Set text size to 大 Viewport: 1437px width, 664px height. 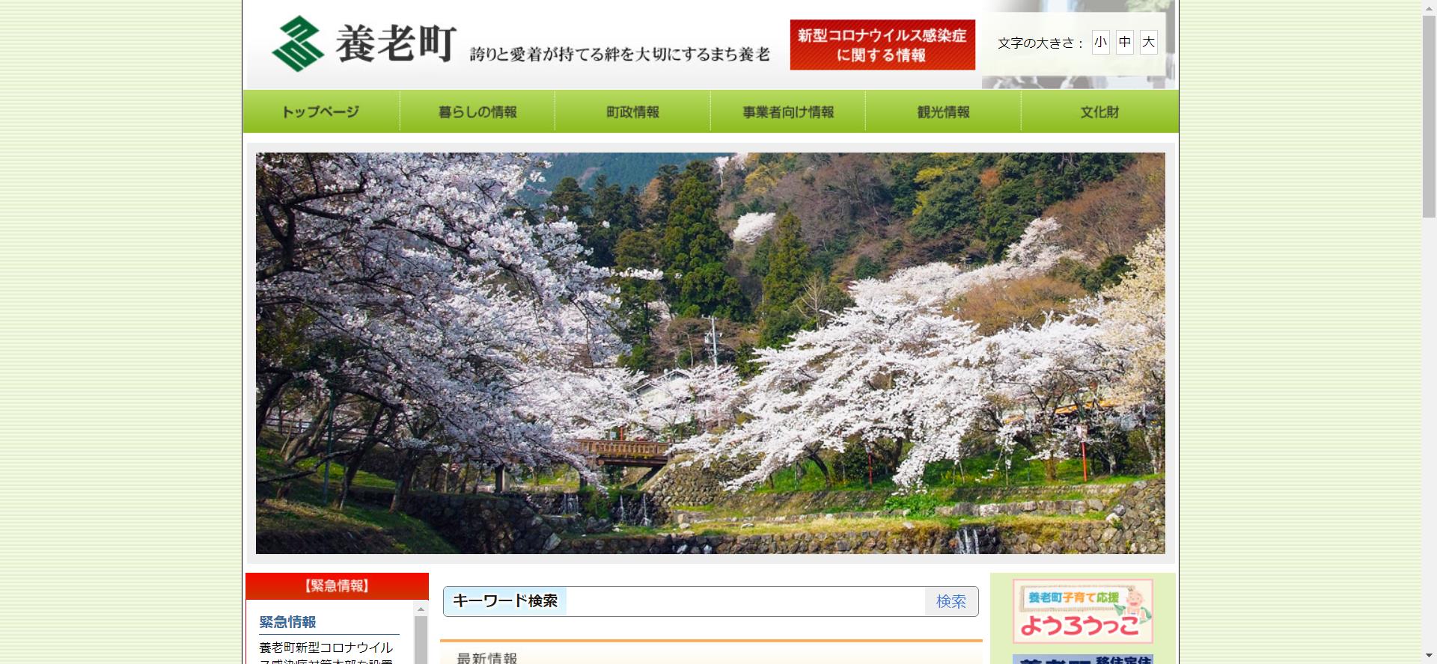pos(1148,43)
